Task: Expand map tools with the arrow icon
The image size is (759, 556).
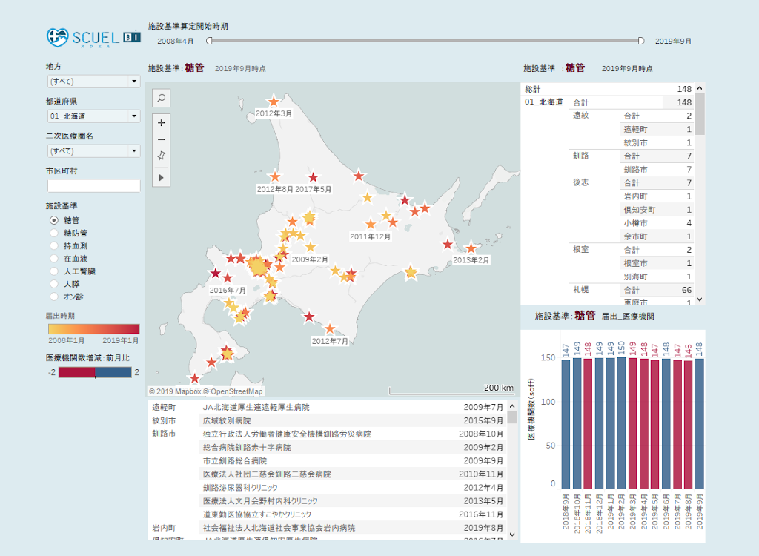Action: [x=161, y=177]
